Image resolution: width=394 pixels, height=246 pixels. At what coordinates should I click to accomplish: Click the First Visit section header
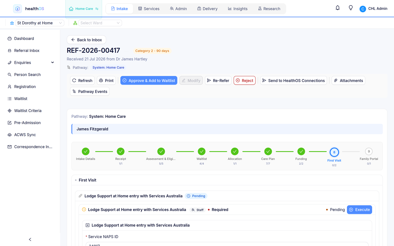point(227,180)
